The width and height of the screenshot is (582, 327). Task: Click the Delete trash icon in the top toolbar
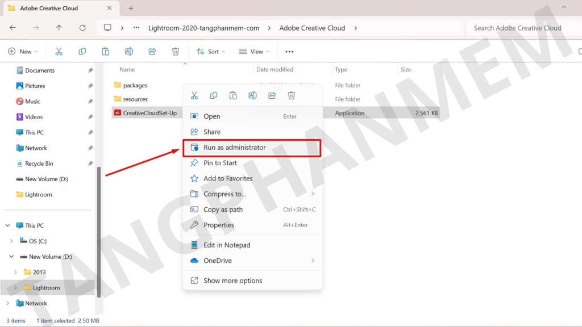[x=176, y=52]
